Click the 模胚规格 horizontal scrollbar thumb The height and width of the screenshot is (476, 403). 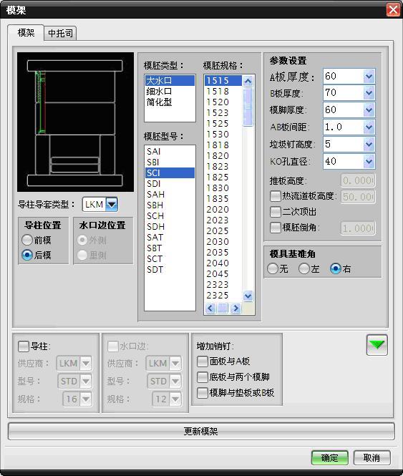[223, 308]
